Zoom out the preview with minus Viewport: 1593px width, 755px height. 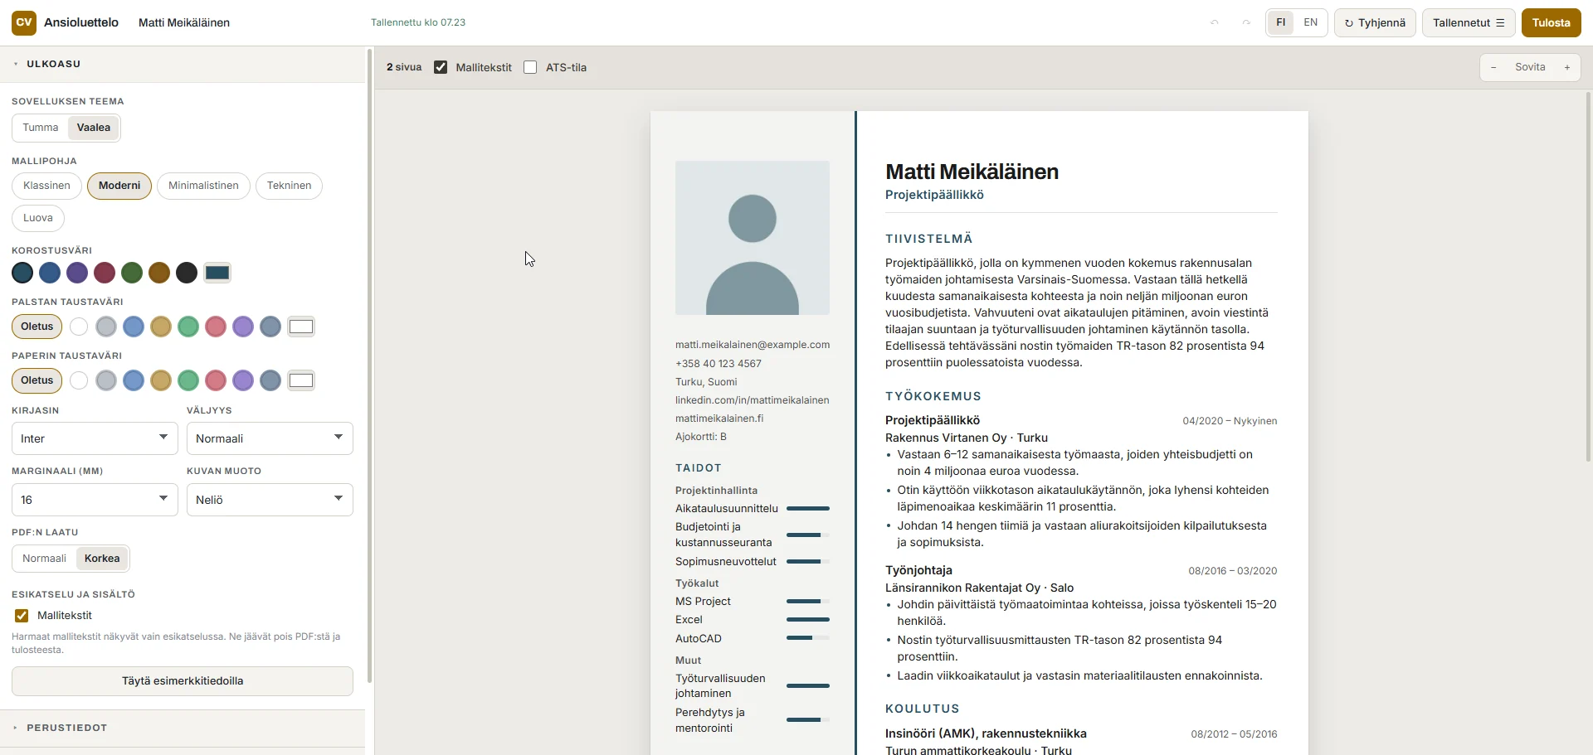1493,68
